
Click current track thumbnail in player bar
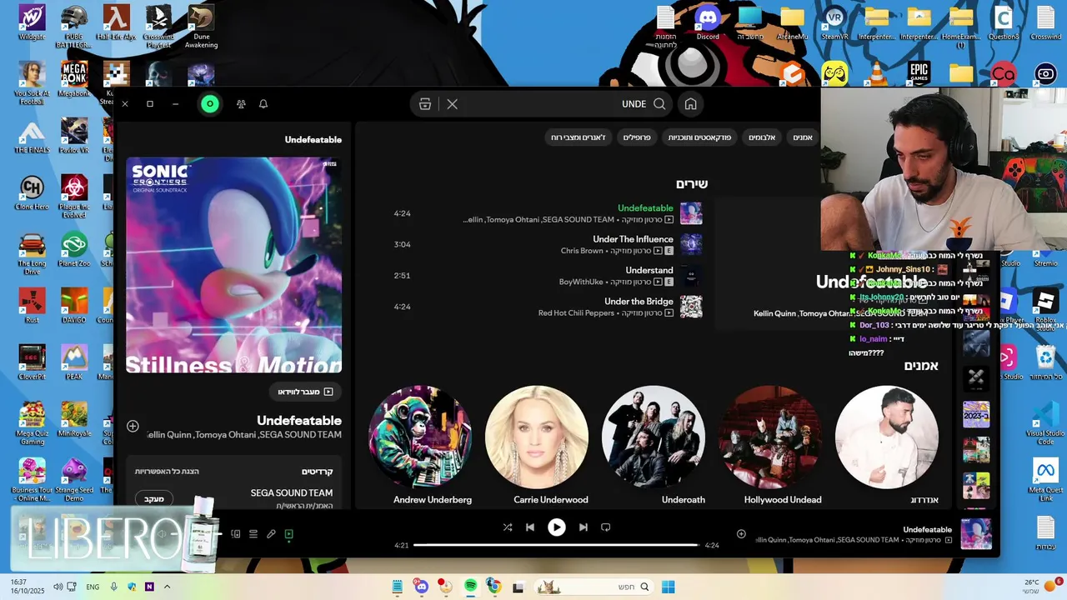976,534
